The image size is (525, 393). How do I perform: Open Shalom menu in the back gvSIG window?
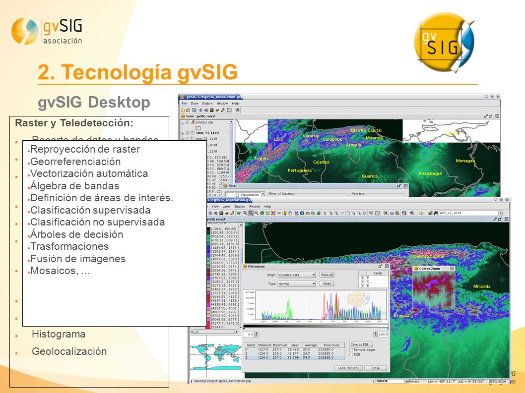(207, 104)
